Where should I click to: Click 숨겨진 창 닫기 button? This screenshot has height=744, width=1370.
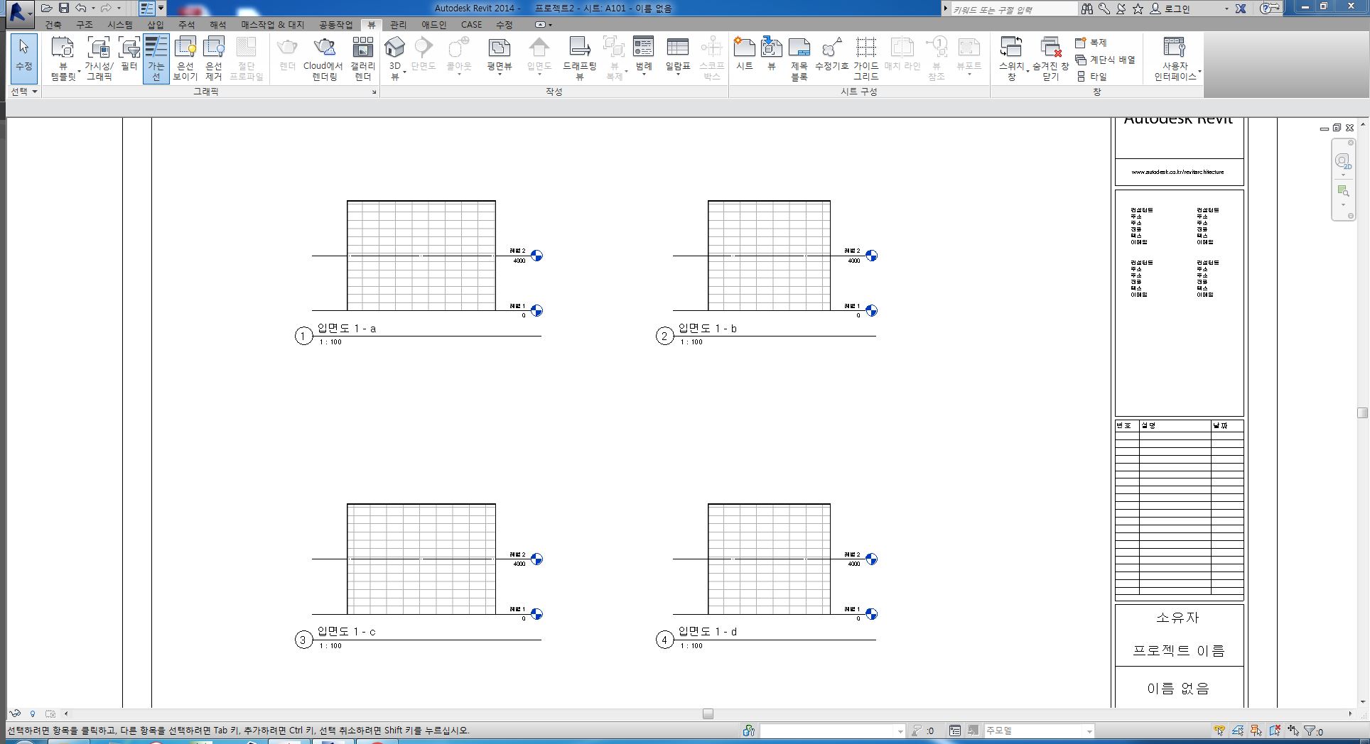(x=1050, y=57)
